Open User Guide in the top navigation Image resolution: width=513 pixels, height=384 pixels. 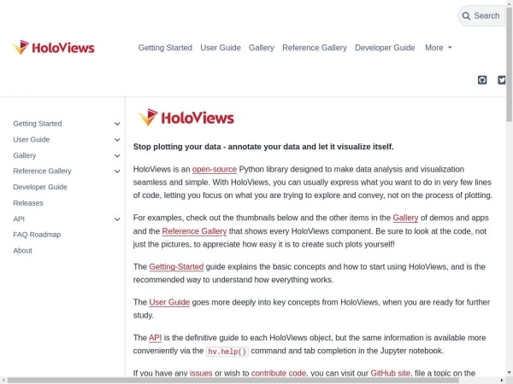coord(221,48)
